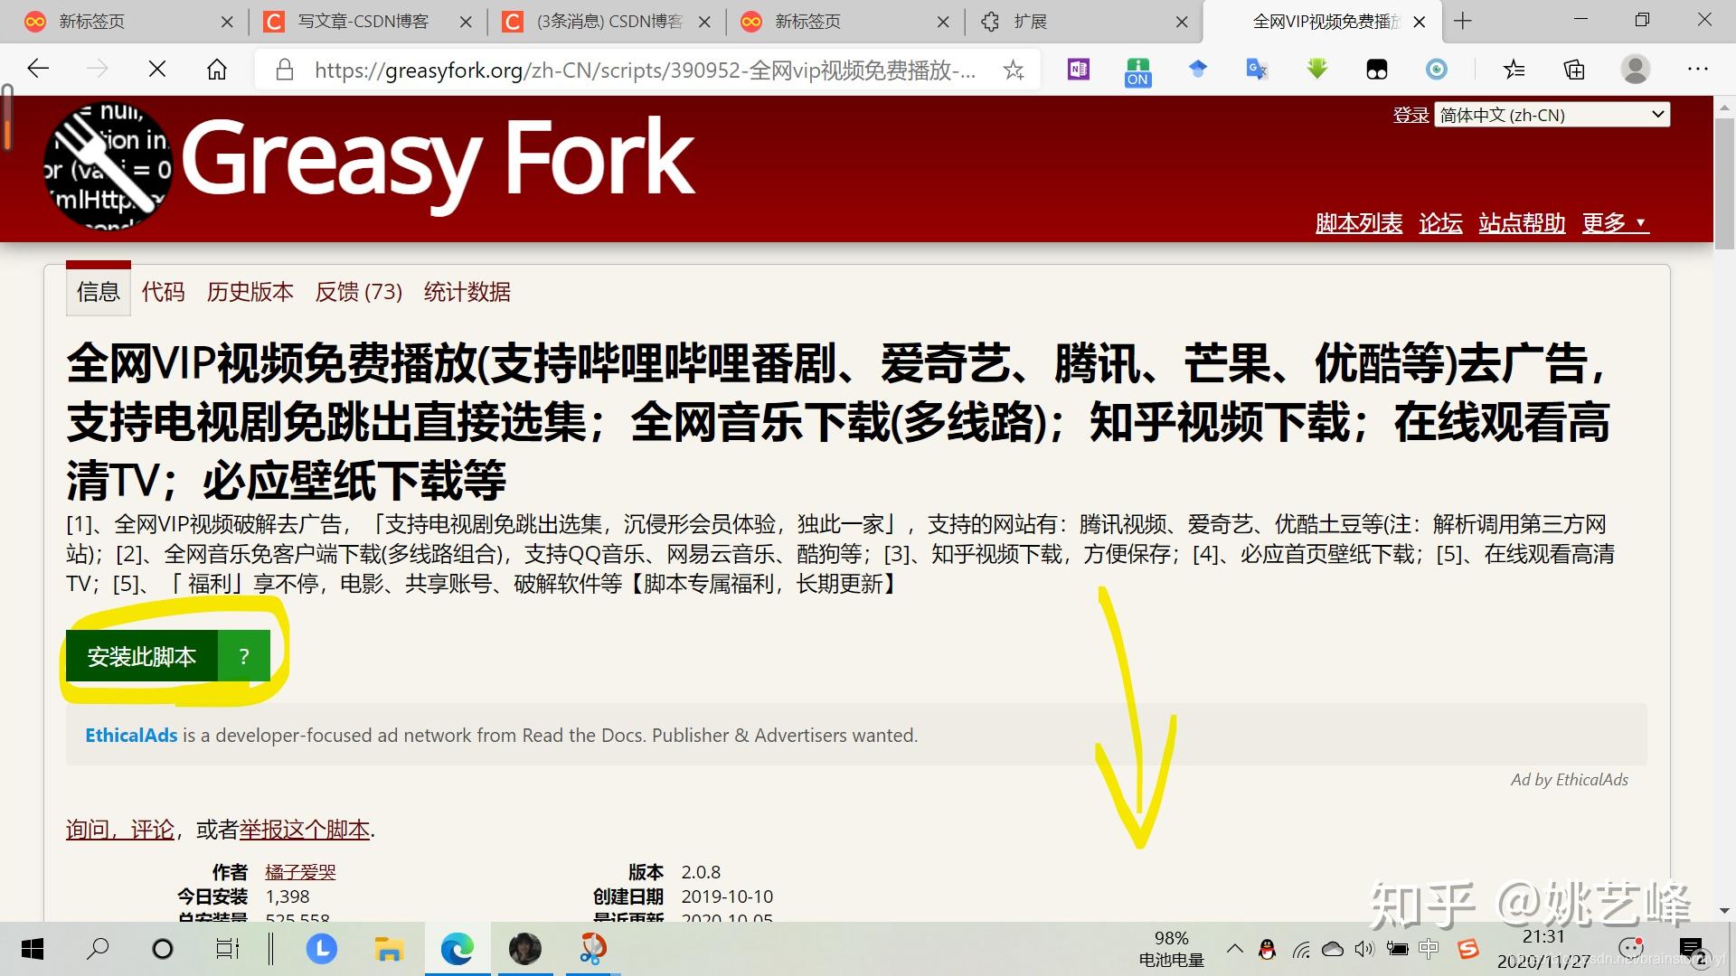Open the Windows notification center

coord(1691,949)
